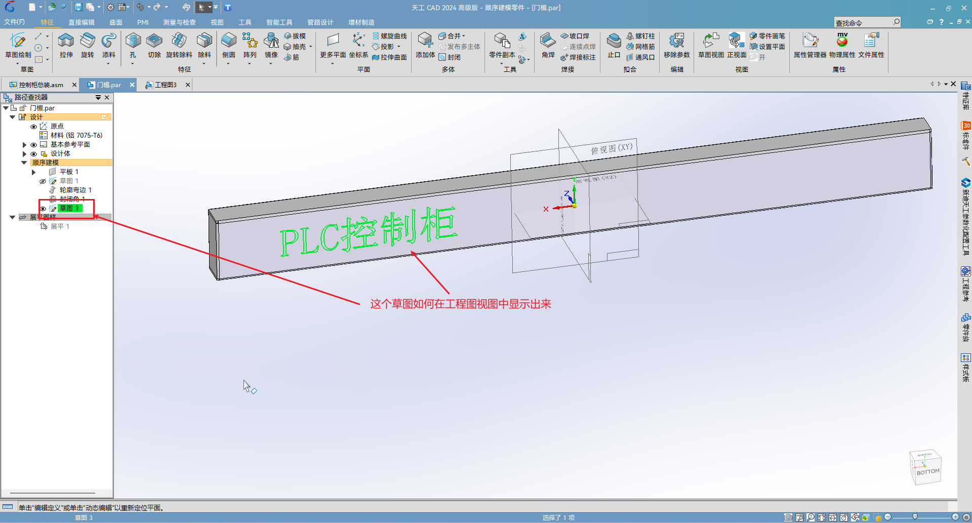Screen dimensions: 972x523
Task: Toggle visibility eye of 设计体
Action: 33,154
